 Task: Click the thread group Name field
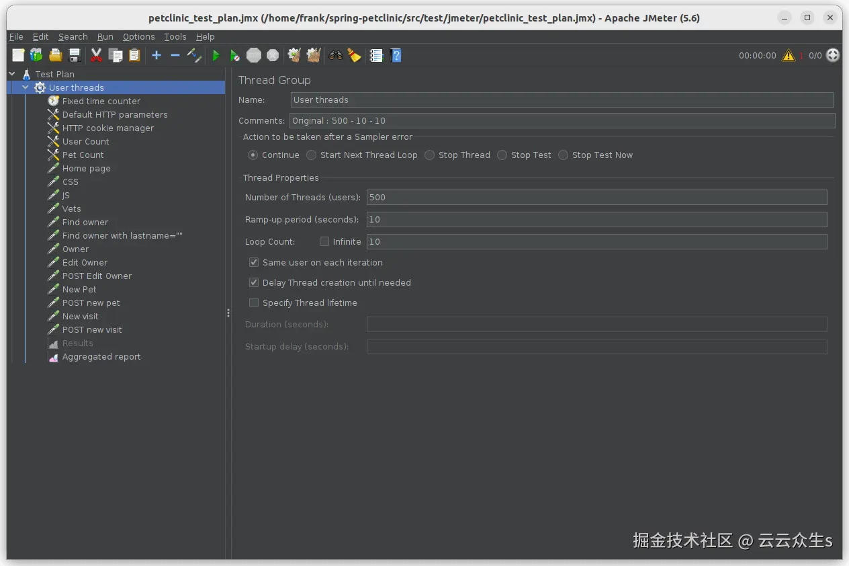pos(563,99)
